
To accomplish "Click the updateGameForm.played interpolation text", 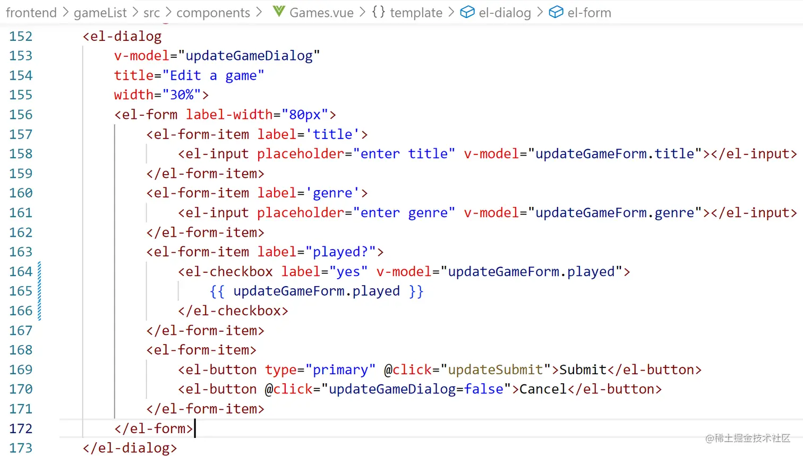I will coord(317,291).
